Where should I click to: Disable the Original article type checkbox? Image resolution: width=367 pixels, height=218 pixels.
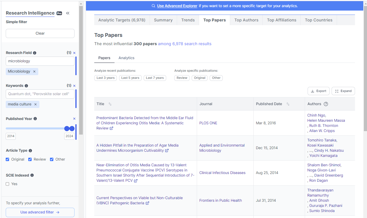click(x=7, y=159)
